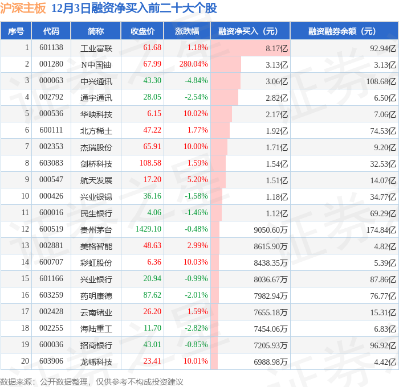This screenshot has height=387, width=399.
Task: Select the stock name 海陆重工
Action: [96, 329]
